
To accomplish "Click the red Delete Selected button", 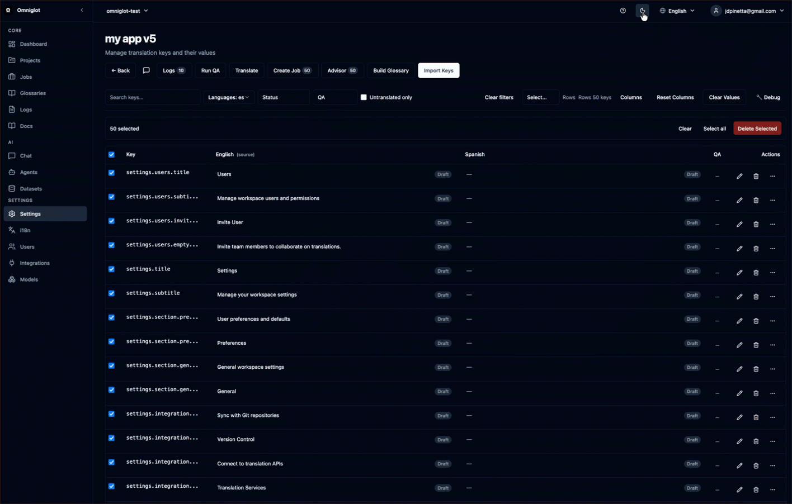I will click(x=757, y=129).
